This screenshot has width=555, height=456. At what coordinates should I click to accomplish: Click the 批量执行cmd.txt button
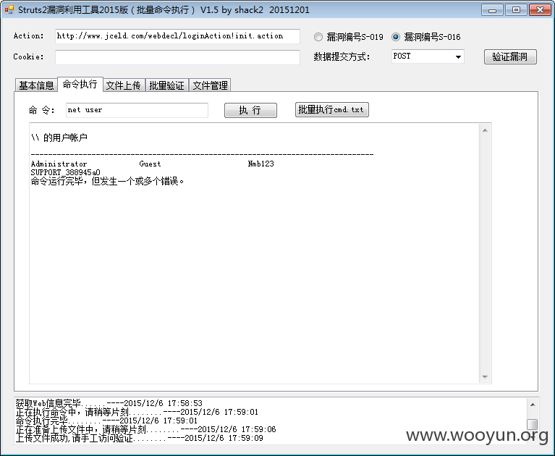coord(331,110)
